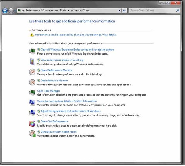The image size is (185, 166).
Task: Click the Resource Monitor gauge icon
Action: click(32, 82)
